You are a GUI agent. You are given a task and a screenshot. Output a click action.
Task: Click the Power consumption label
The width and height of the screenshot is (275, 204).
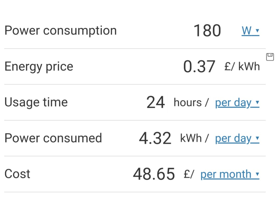click(x=61, y=31)
